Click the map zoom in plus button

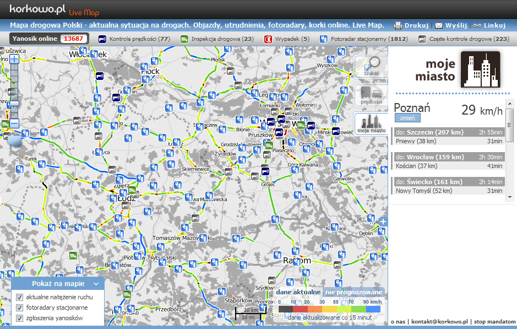[14, 59]
